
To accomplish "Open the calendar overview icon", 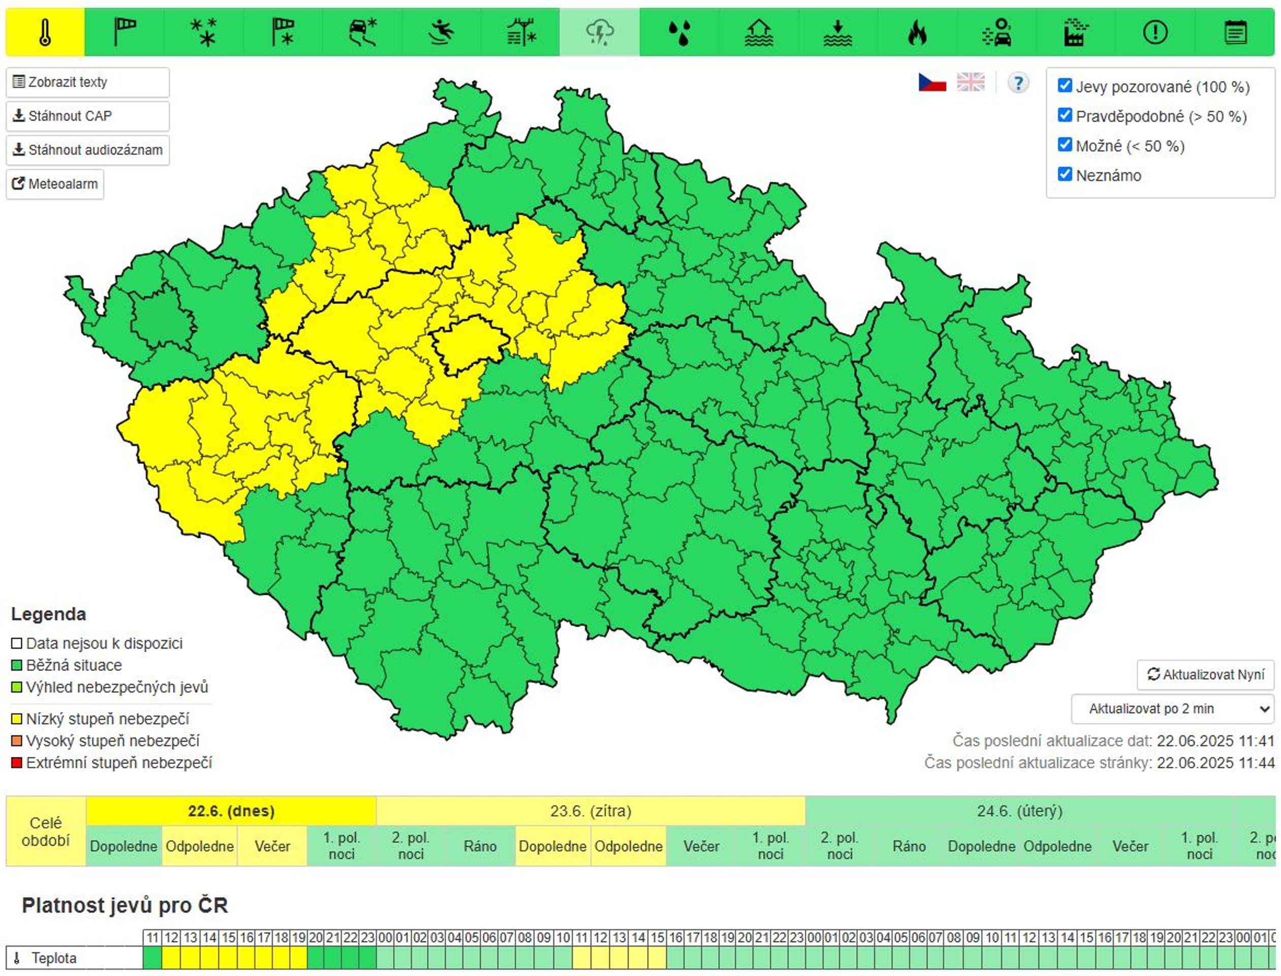I will pyautogui.click(x=1235, y=32).
